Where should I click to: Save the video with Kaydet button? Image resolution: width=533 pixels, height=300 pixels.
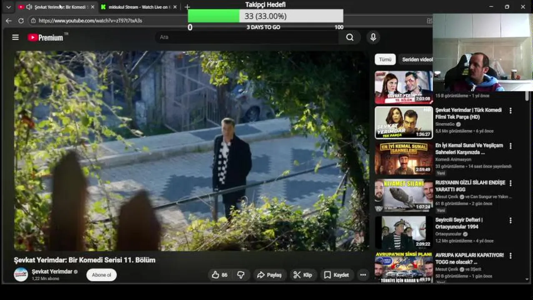[x=337, y=275]
